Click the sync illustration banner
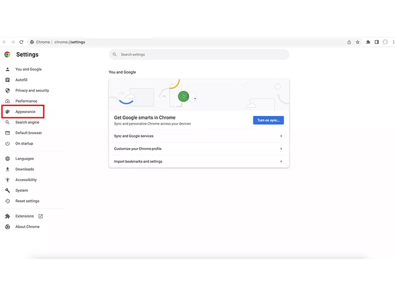The width and height of the screenshot is (395, 296). click(199, 95)
